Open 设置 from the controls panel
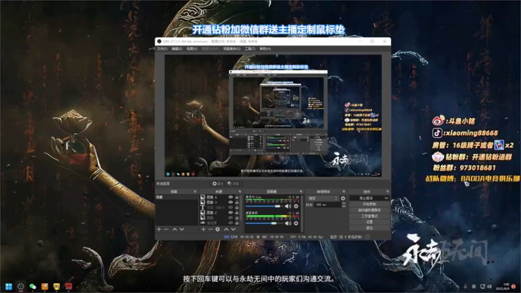Image resolution: width=521 pixels, height=293 pixels. pyautogui.click(x=369, y=222)
